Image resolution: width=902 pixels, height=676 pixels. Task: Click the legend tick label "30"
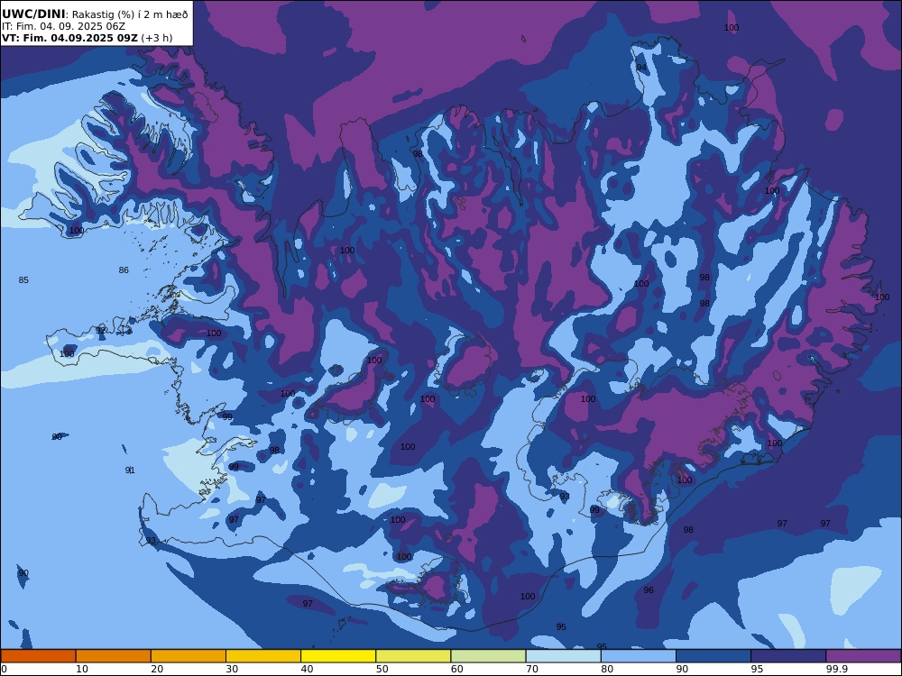[233, 669]
